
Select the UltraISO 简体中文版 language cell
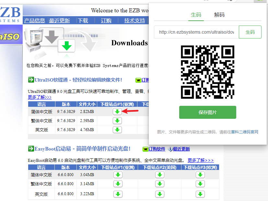point(41,112)
